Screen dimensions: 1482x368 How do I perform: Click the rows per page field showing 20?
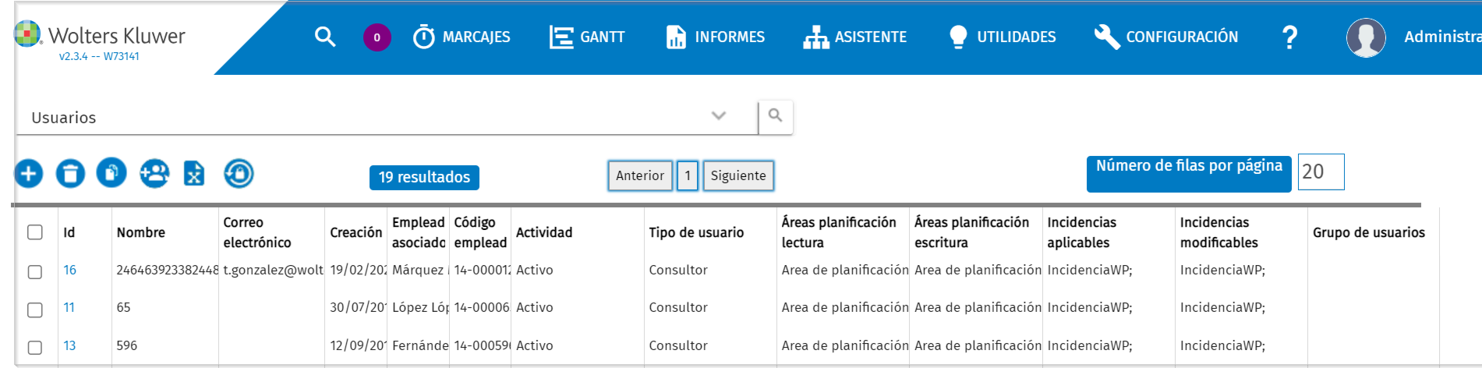coord(1321,172)
